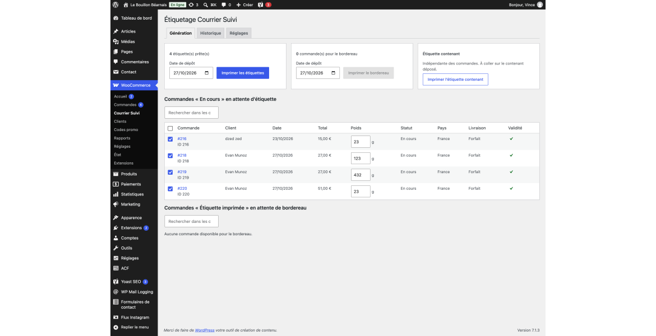The image size is (656, 336).
Task: Uncheck the checkbox for order #216
Action: [170, 139]
